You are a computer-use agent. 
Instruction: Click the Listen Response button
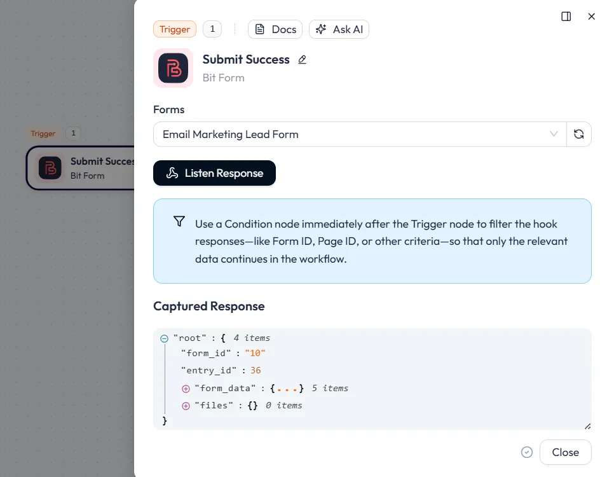click(214, 173)
